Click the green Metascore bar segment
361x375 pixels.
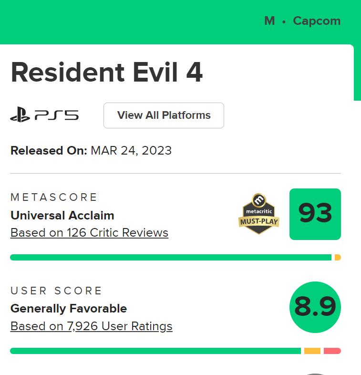[170, 258]
